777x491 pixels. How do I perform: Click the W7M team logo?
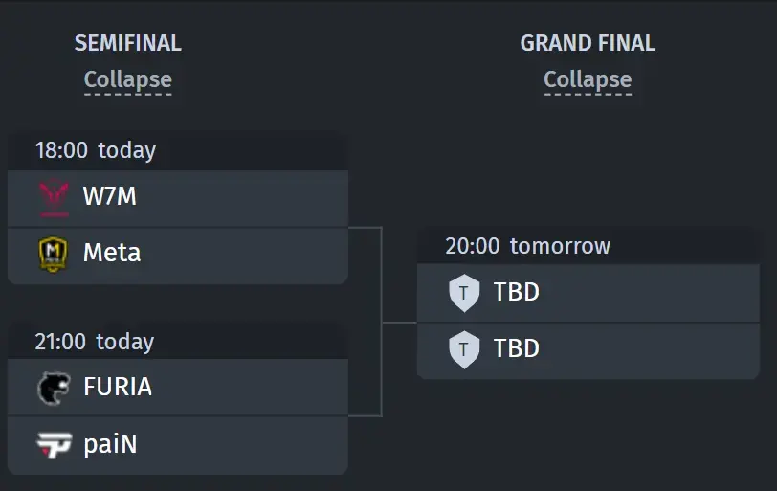[54, 199]
